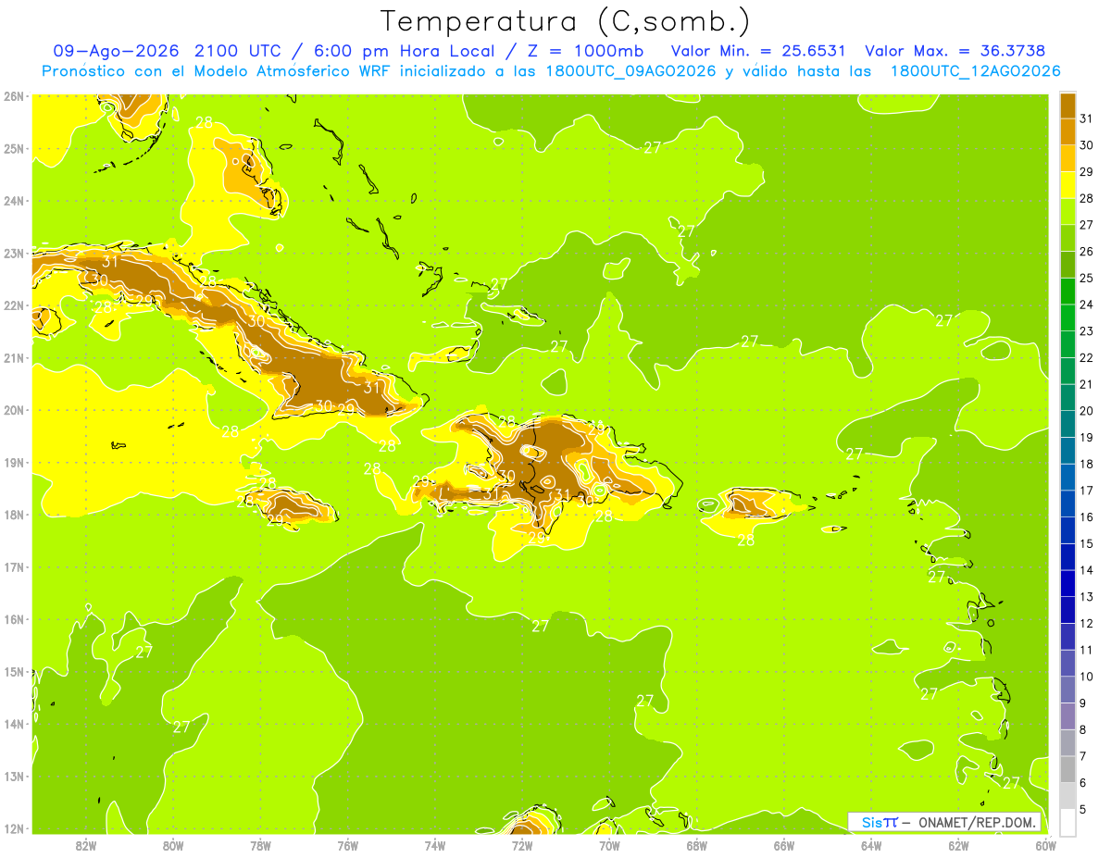Click the 24N latitude axis label

14,201
